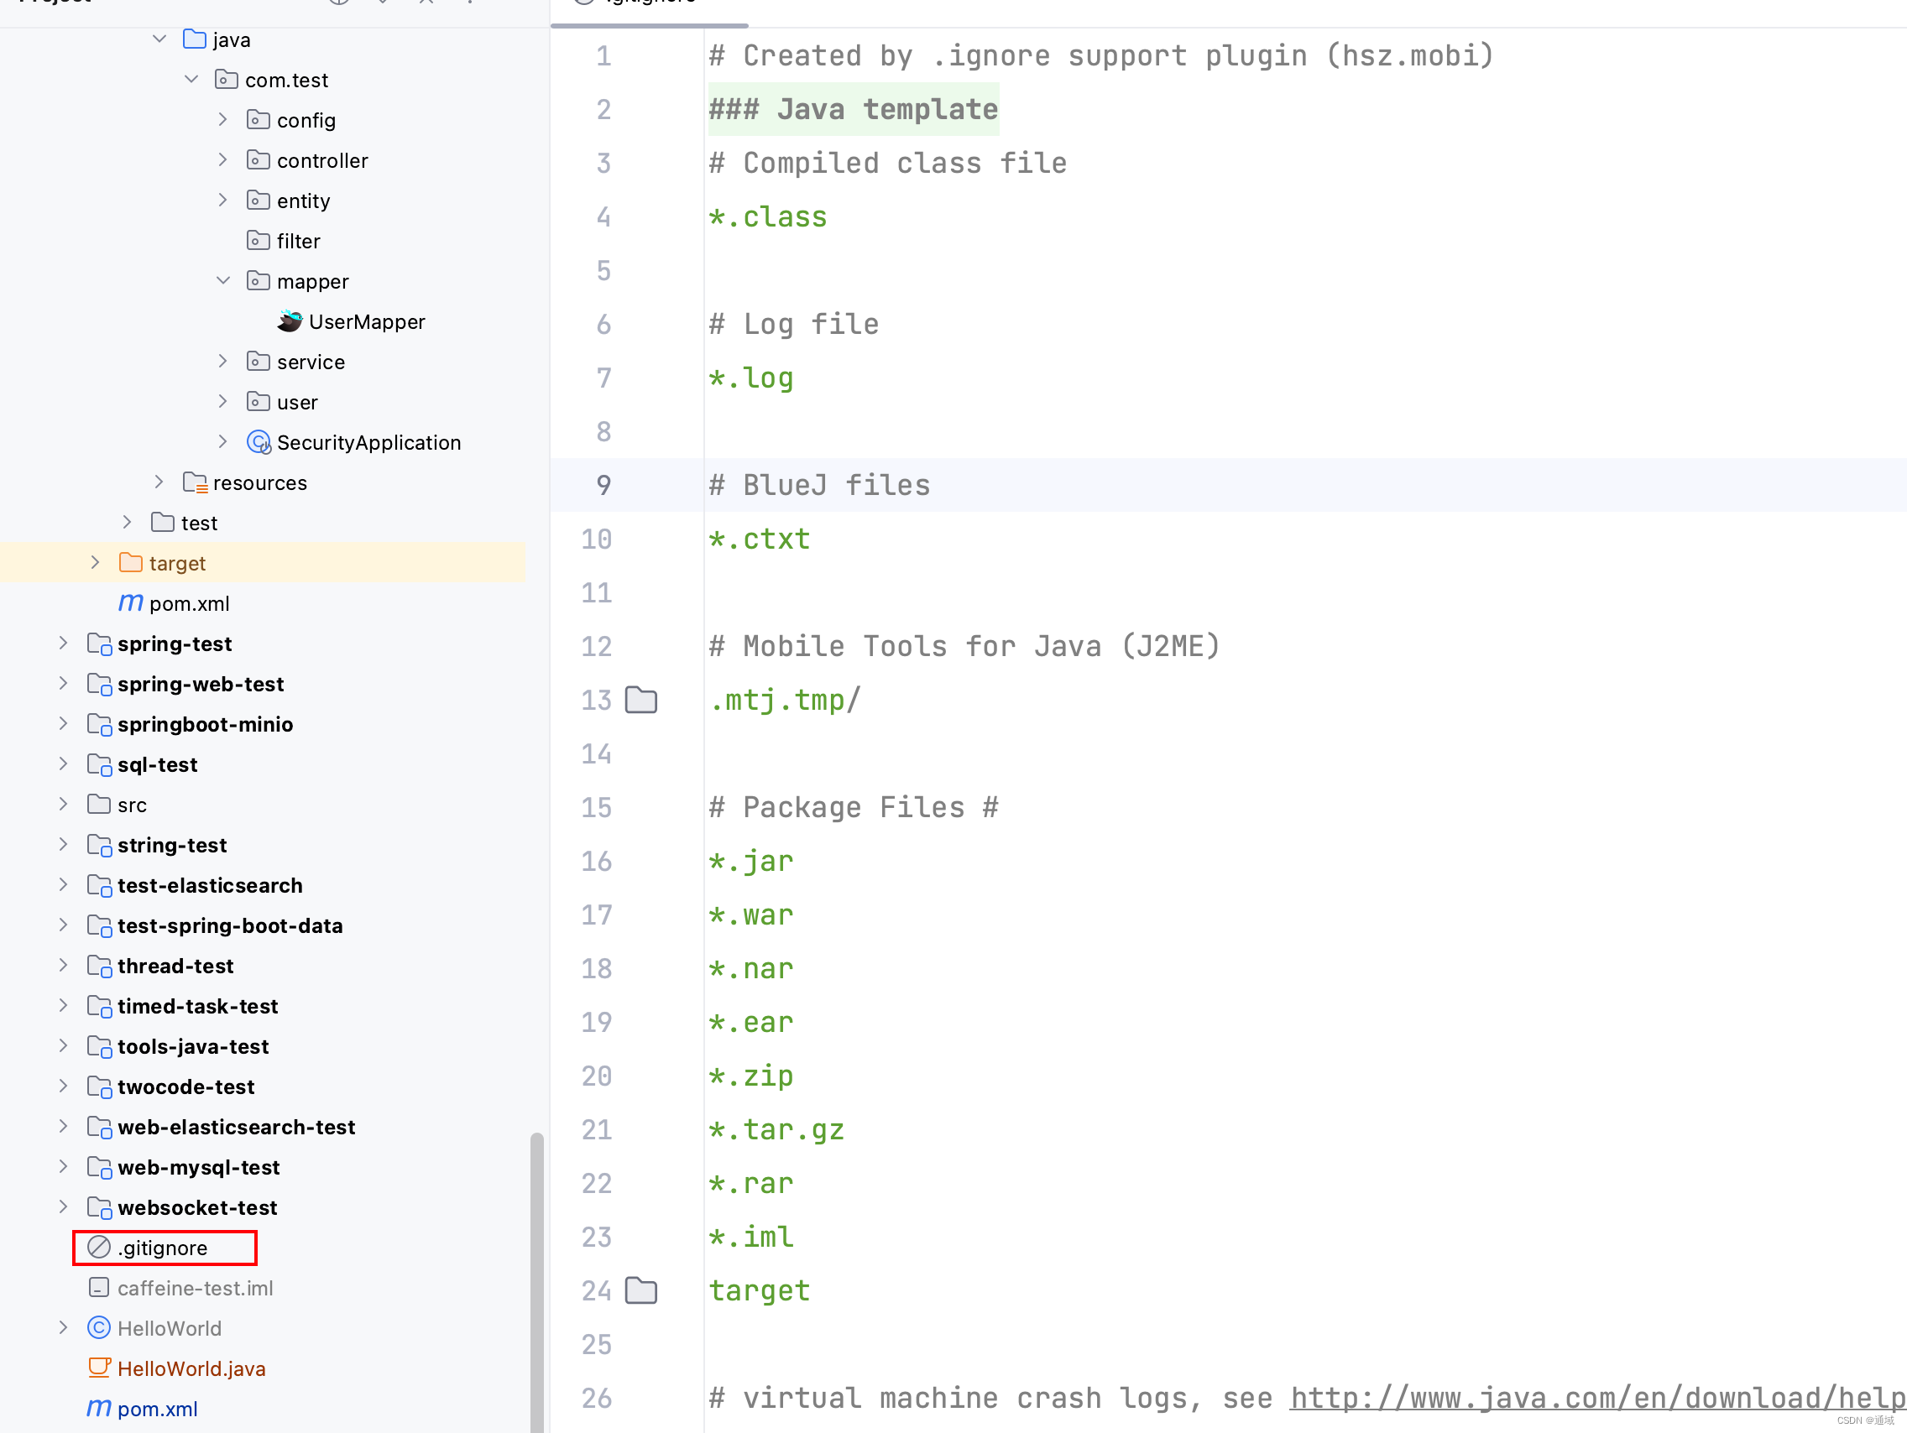Select the filter package
The height and width of the screenshot is (1433, 1907).
[298, 242]
